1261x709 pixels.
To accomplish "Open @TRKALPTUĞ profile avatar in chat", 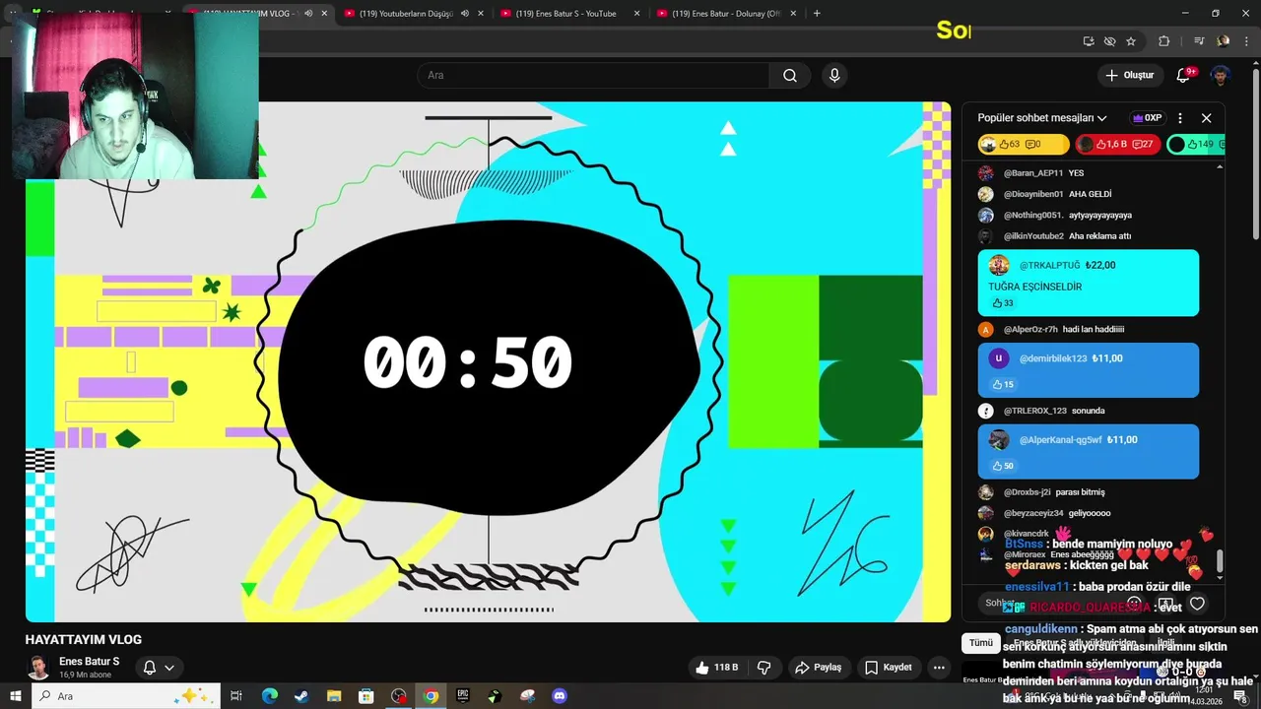I will (x=999, y=265).
